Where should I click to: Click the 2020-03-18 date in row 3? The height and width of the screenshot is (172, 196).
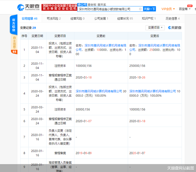point(84,78)
